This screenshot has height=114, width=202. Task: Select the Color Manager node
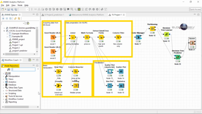pos(138,37)
